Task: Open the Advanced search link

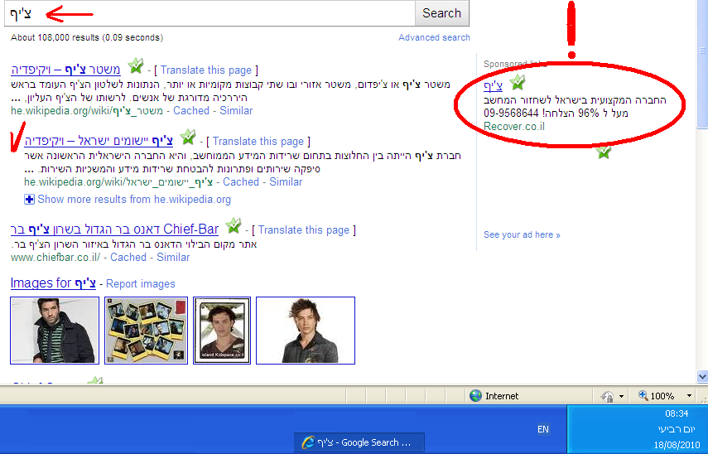Action: [x=434, y=37]
